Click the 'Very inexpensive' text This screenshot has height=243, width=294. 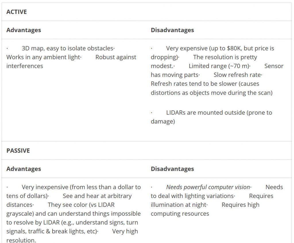point(81,187)
